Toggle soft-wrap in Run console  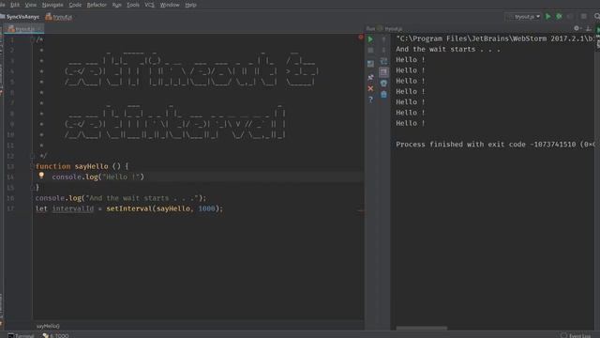tap(383, 61)
